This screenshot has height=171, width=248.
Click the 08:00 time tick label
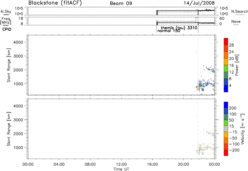[90, 165]
